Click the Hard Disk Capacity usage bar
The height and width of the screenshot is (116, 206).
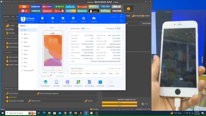[96, 71]
